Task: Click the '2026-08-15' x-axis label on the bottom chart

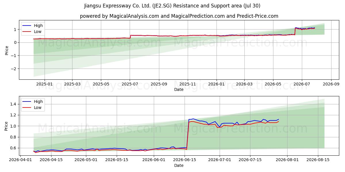Action: click(x=318, y=161)
